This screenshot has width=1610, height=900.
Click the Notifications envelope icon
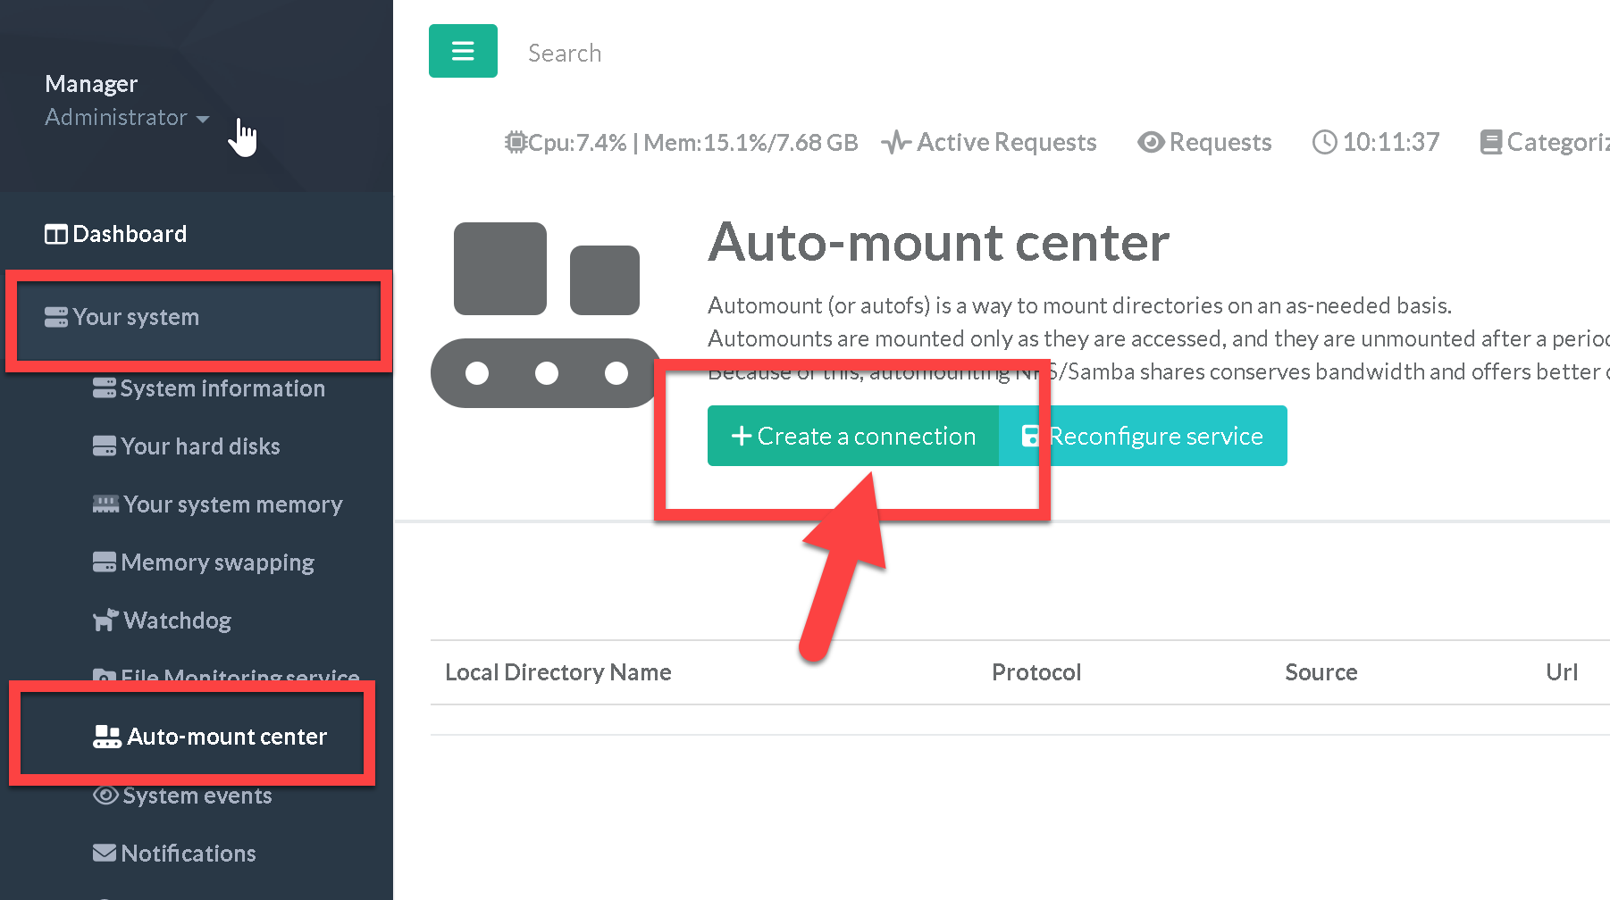[105, 854]
